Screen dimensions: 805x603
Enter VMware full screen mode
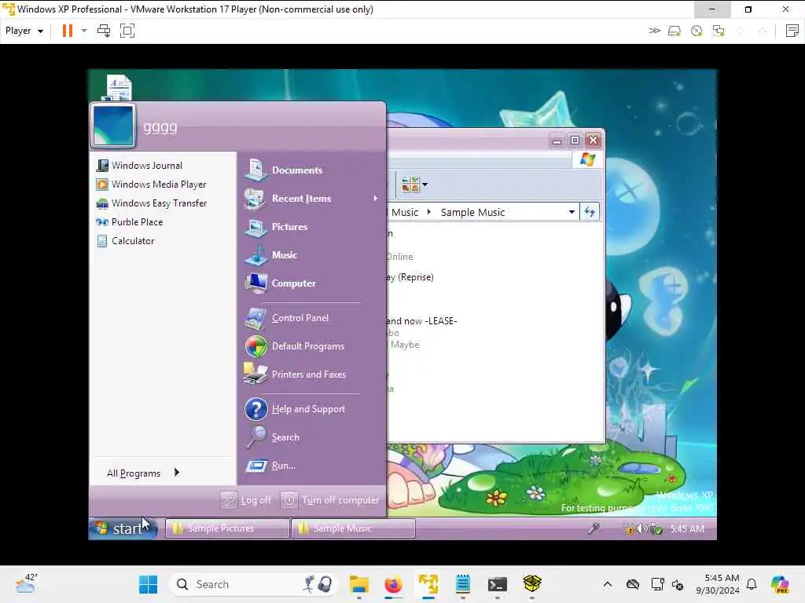click(x=127, y=31)
